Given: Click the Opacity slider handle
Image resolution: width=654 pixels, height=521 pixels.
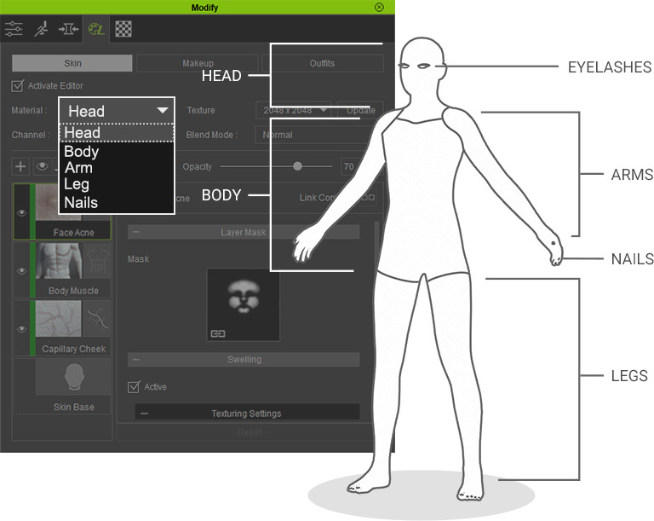Looking at the screenshot, I should point(297,167).
